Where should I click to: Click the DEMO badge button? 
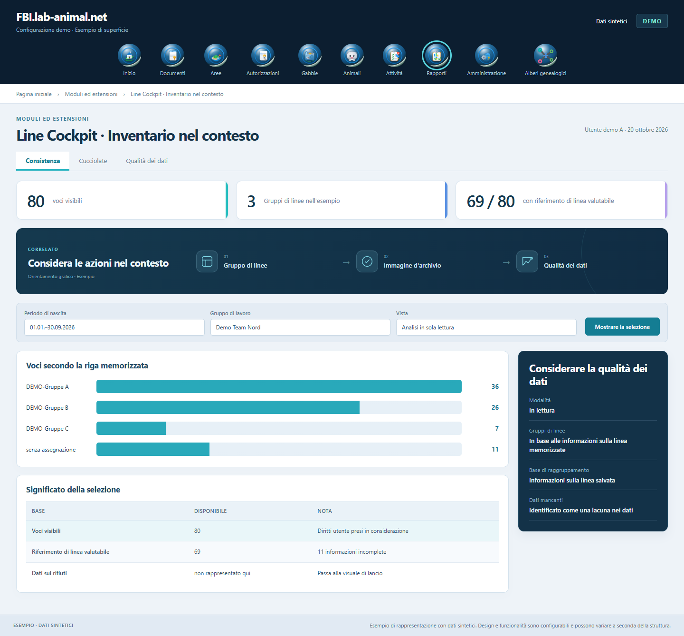(x=652, y=21)
